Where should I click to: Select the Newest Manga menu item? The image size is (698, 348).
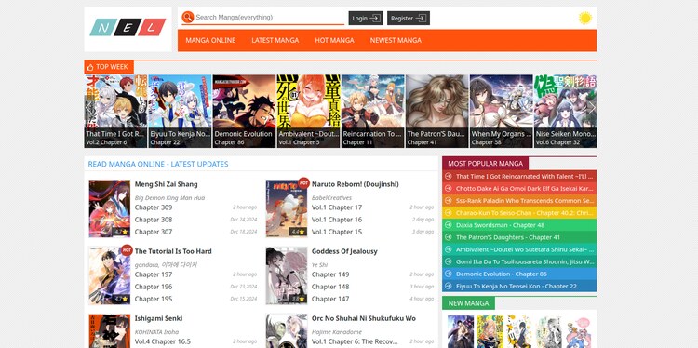coord(396,40)
